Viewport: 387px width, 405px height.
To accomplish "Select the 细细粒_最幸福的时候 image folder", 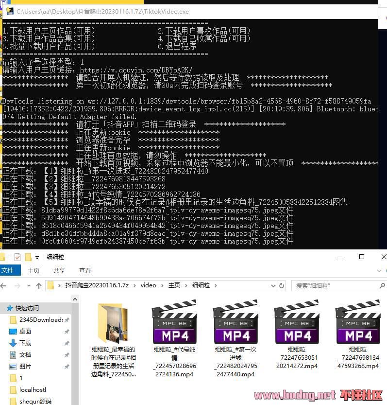I will tap(113, 339).
